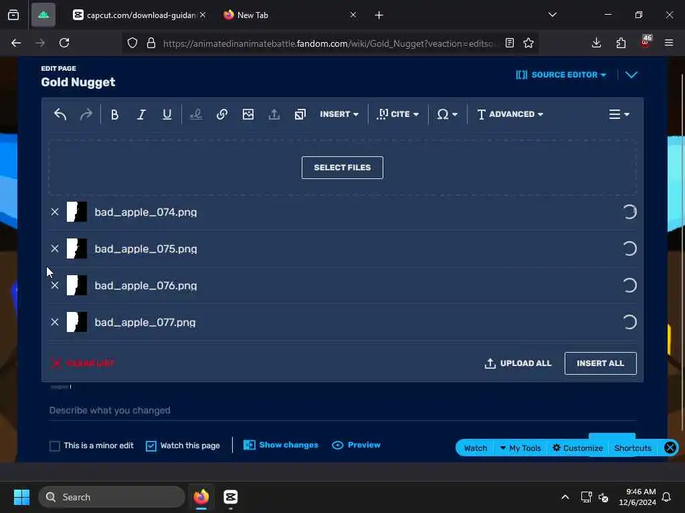Go back with the browser back arrow

tap(16, 43)
